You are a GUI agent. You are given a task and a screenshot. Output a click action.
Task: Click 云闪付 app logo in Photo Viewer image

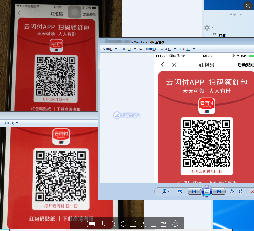207,106
